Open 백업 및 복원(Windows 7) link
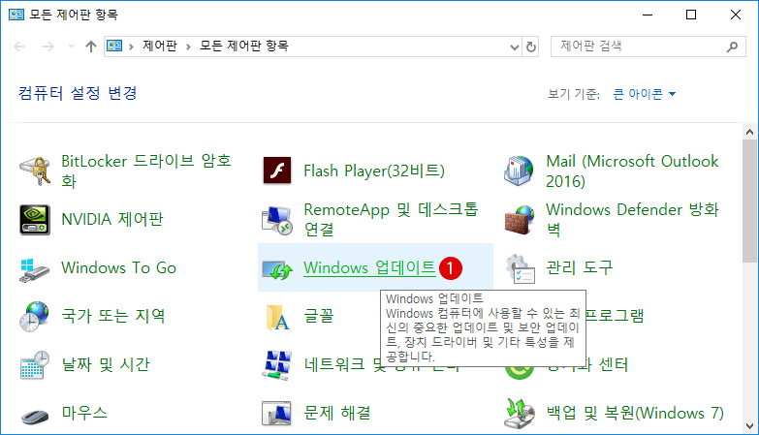Viewport: 759px width, 435px height. pos(635,413)
